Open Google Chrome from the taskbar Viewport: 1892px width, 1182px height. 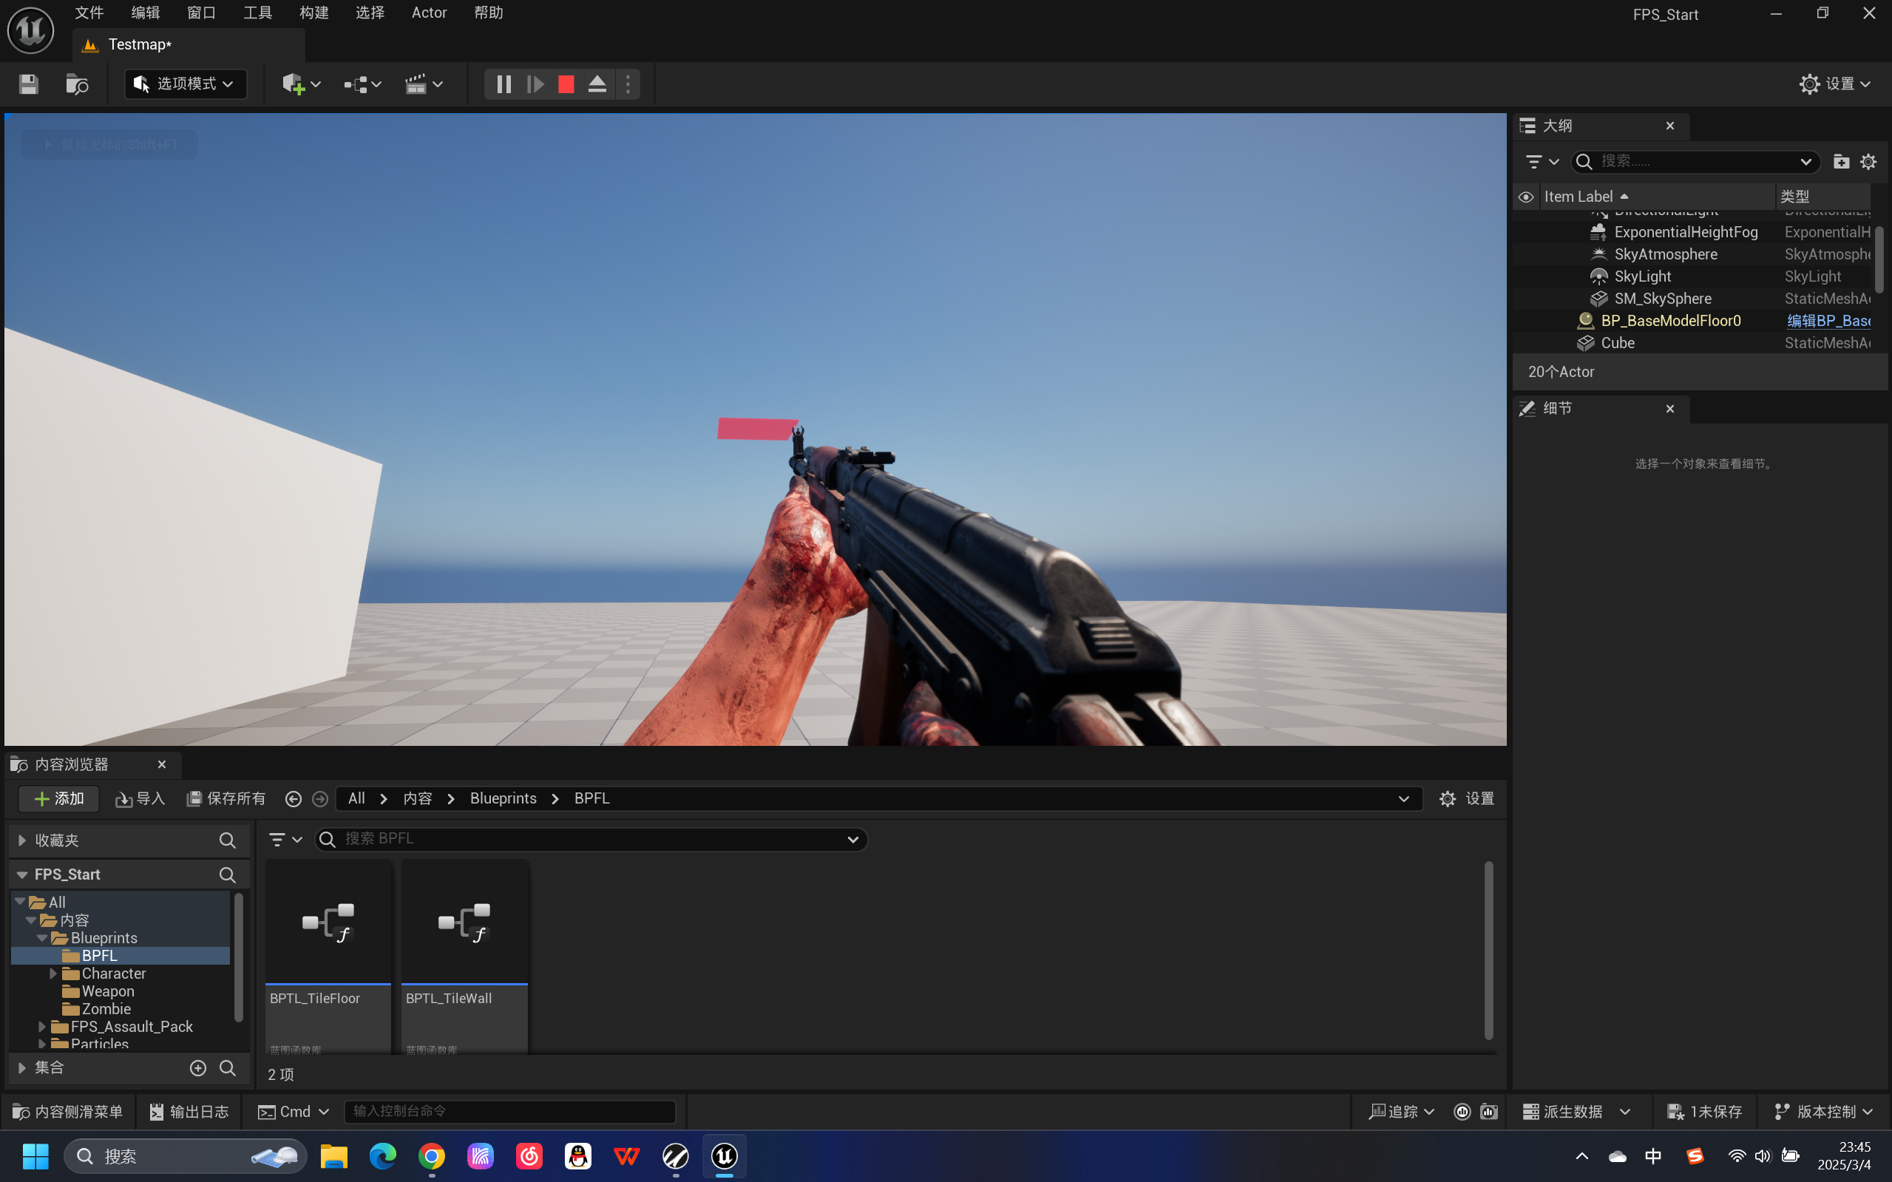pos(432,1156)
